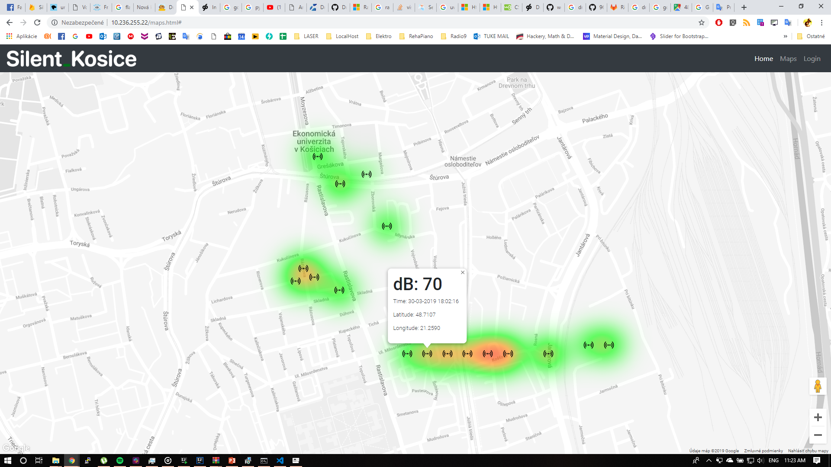
Task: Open the Login navigation link
Action: point(812,59)
